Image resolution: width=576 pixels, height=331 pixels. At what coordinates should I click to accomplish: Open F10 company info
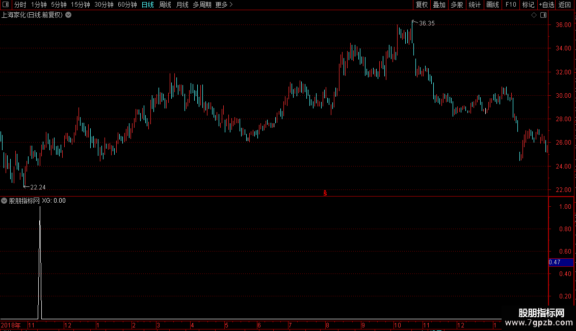(x=511, y=5)
